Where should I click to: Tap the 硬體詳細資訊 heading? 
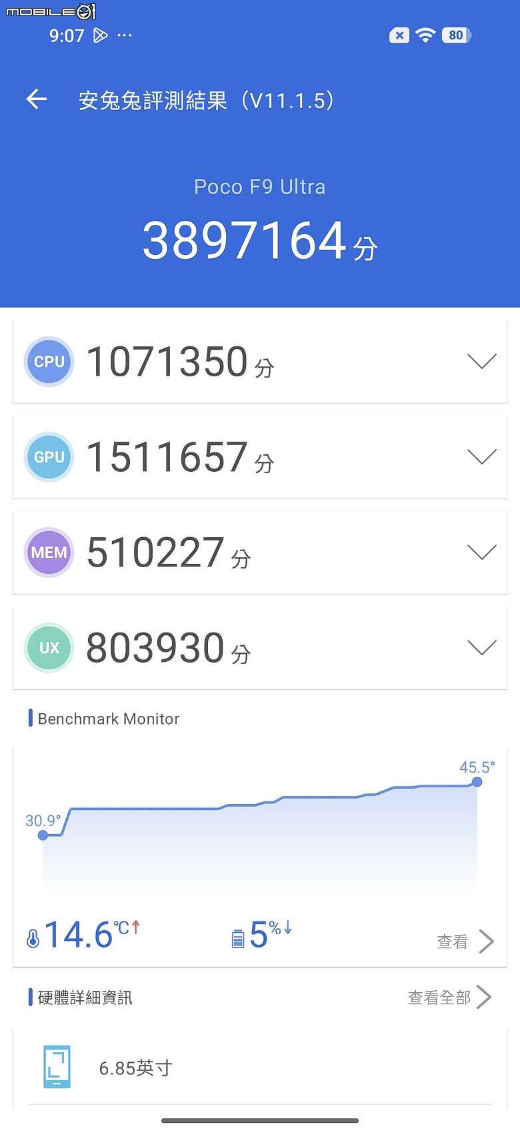[x=85, y=998]
